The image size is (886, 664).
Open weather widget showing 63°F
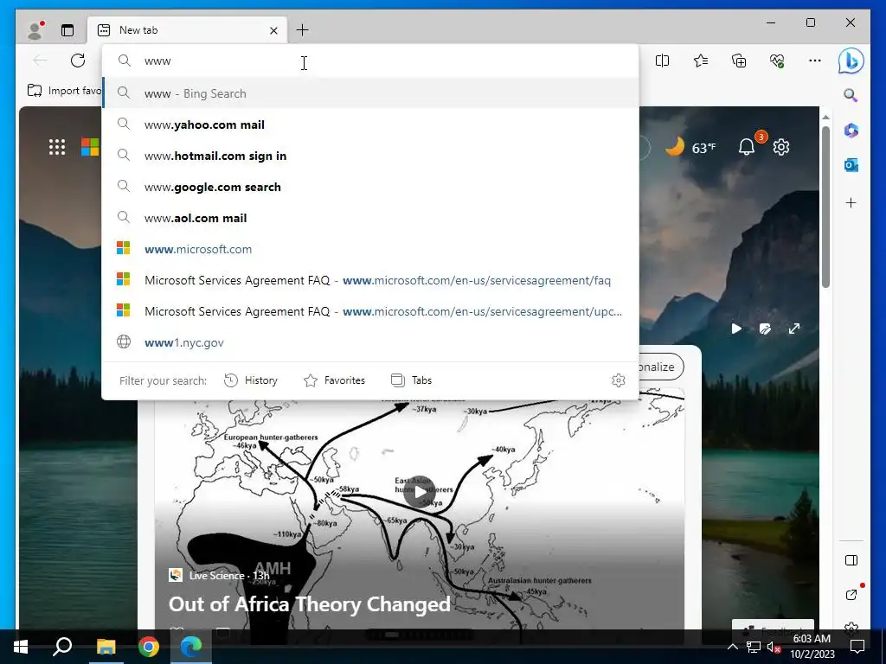[x=690, y=147]
